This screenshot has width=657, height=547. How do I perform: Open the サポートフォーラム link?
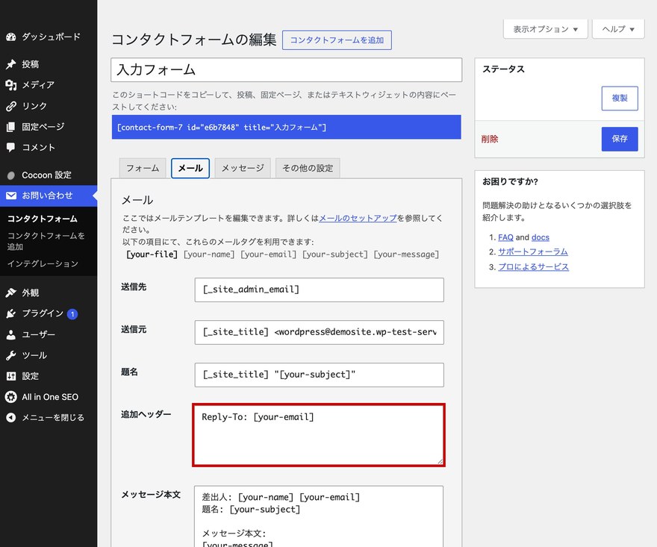(533, 251)
